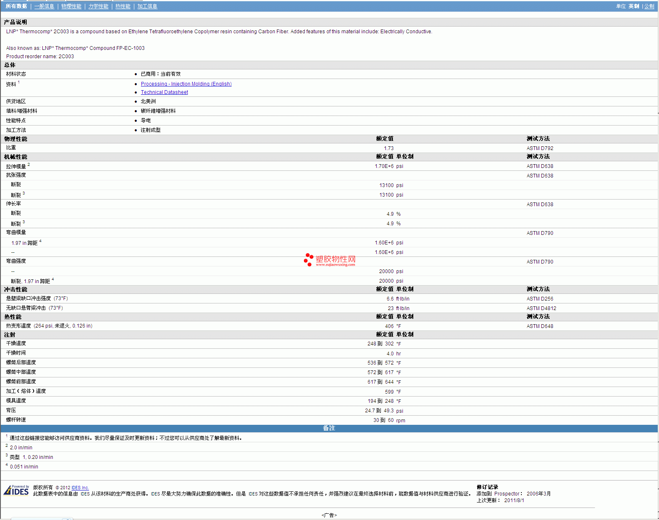This screenshot has width=659, height=520.
Task: Click the 螺筒中部温度 row label
Action: point(21,372)
